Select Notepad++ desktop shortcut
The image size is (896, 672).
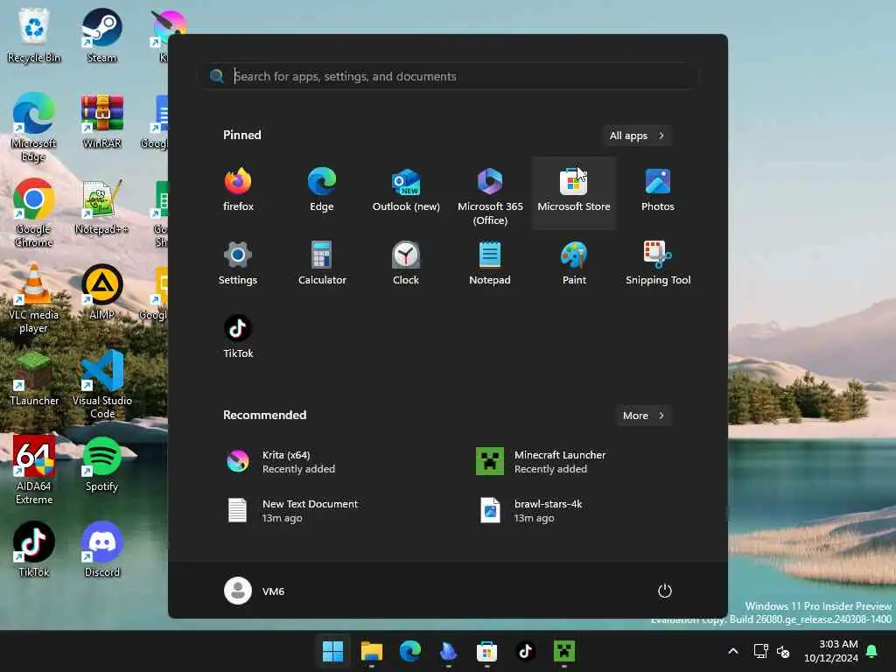tap(101, 207)
